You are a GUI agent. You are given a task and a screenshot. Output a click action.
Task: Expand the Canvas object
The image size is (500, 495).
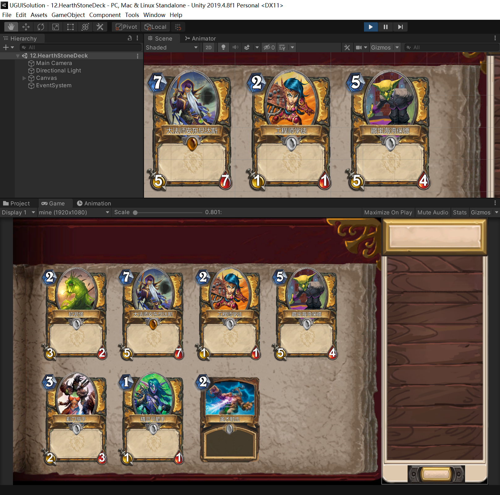coord(24,78)
